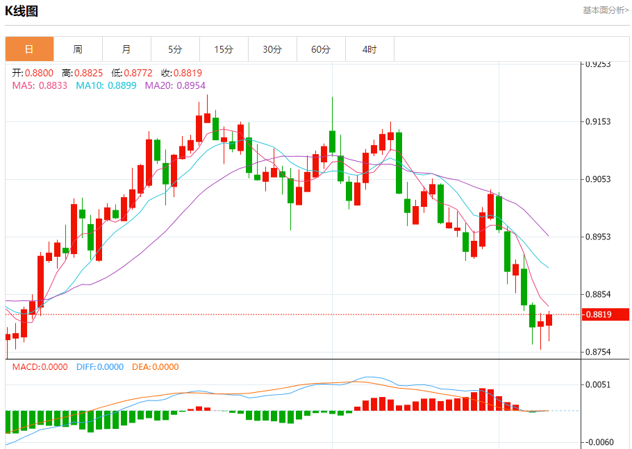Open the 5分 timeframe tab
632x449 pixels.
pos(175,49)
